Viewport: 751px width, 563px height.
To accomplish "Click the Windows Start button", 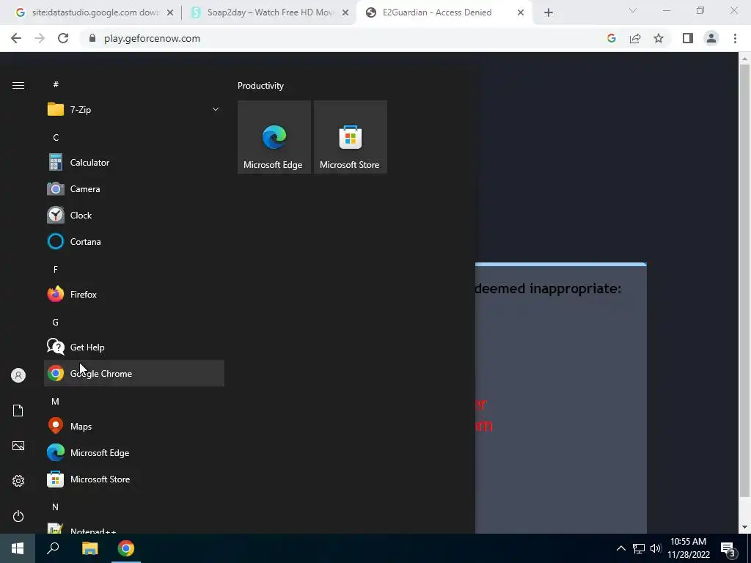I will (x=18, y=548).
